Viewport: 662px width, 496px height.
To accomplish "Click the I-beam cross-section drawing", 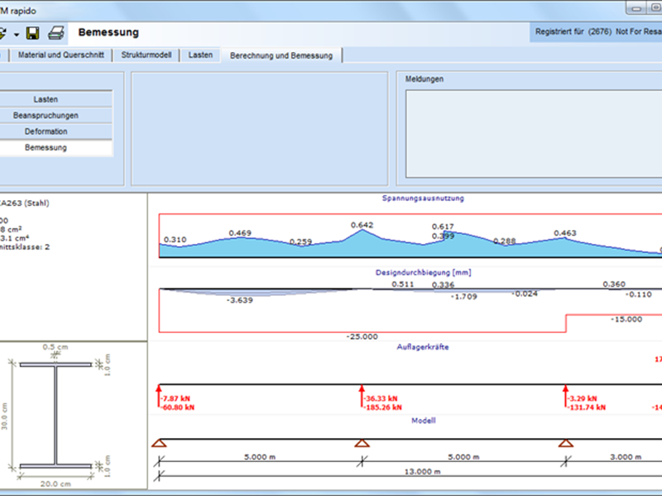I will pos(56,415).
